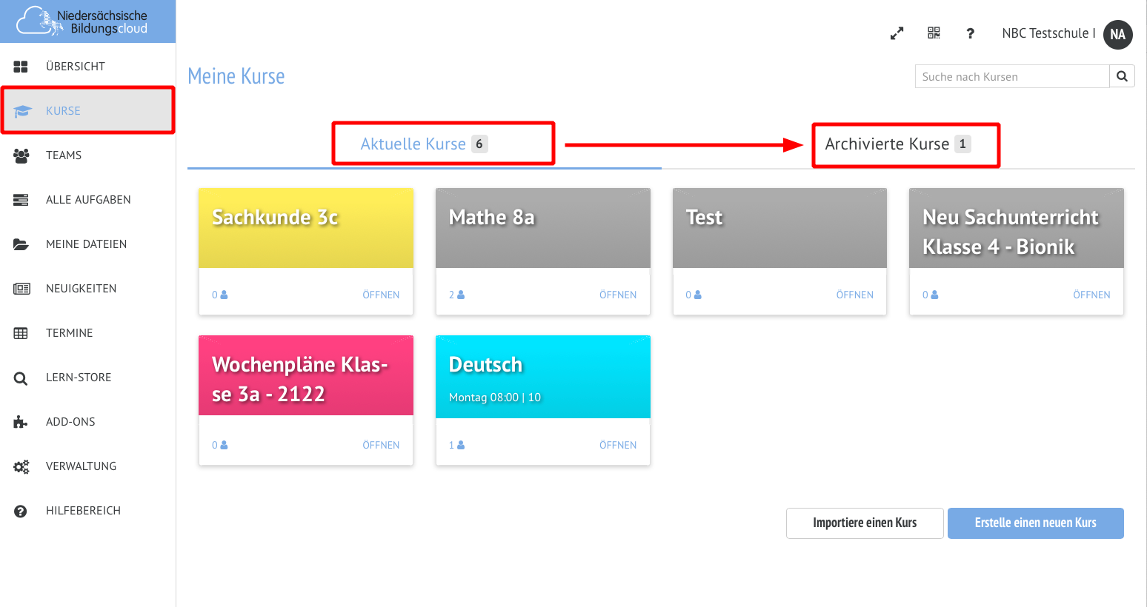This screenshot has width=1147, height=607.
Task: Click Erstelle einen neuen Kurs button
Action: coord(1035,523)
